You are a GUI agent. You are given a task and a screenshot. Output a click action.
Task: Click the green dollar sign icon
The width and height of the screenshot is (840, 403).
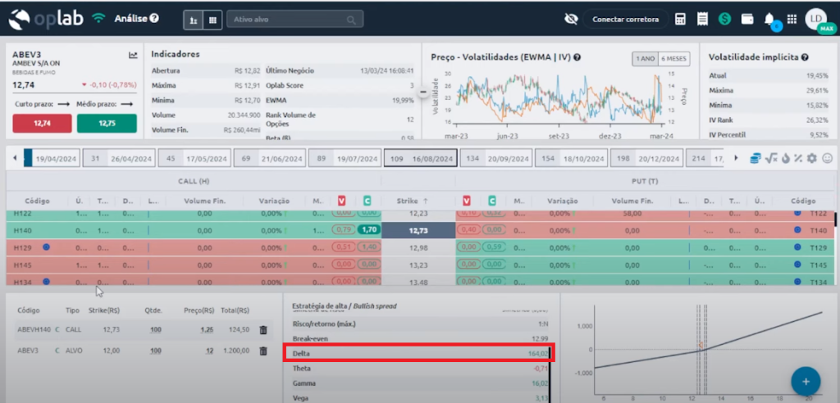724,19
